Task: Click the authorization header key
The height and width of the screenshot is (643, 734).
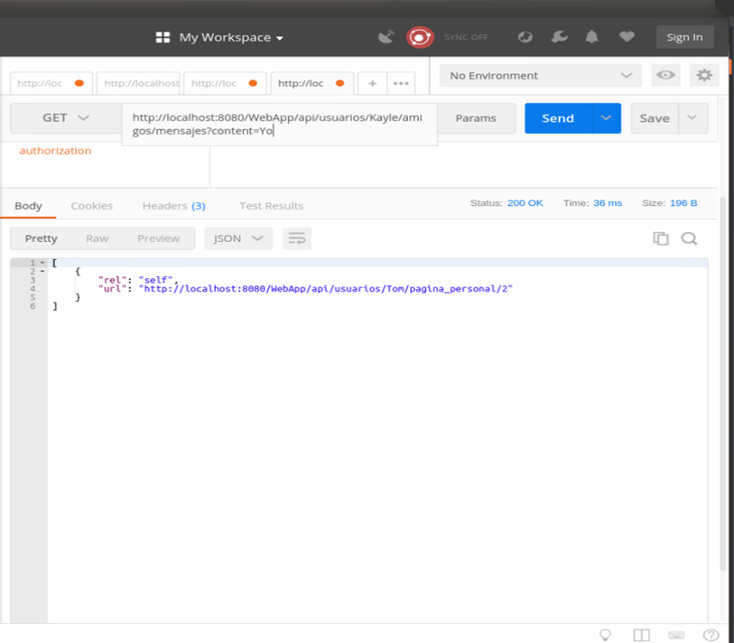Action: coord(55,151)
